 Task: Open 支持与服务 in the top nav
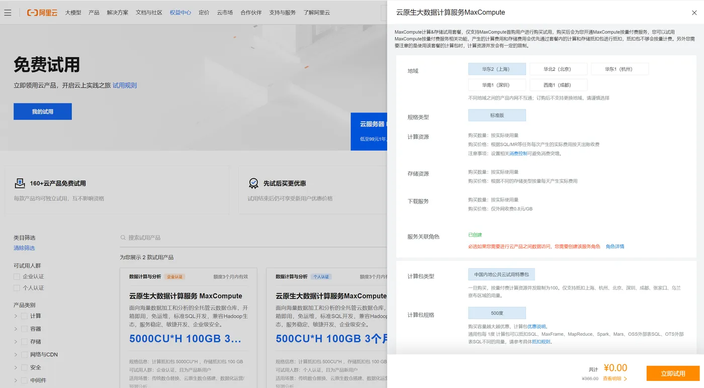(x=283, y=13)
